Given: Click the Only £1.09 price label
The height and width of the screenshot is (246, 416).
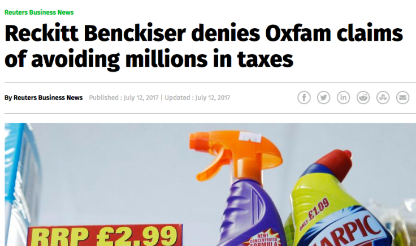Looking at the screenshot, I should tap(315, 214).
